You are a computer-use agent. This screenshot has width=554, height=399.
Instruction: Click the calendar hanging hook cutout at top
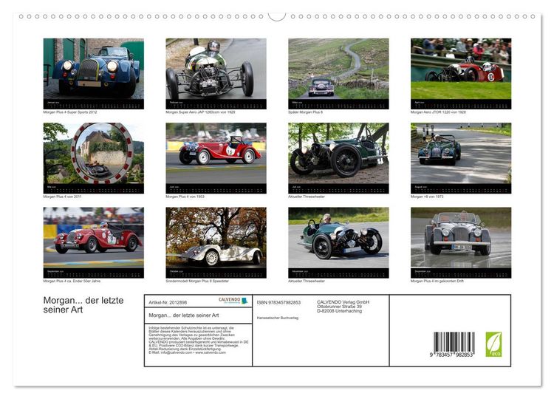point(277,16)
